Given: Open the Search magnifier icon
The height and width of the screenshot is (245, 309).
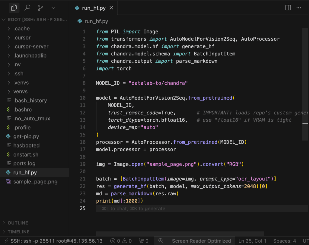Looking at the screenshot, I should click(27, 8).
